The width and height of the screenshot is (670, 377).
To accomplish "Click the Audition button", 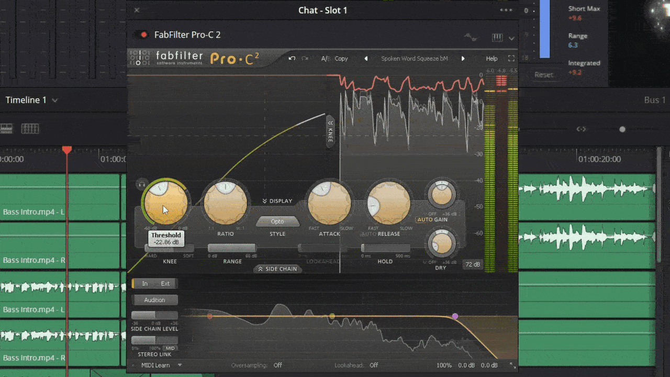I will click(x=154, y=300).
